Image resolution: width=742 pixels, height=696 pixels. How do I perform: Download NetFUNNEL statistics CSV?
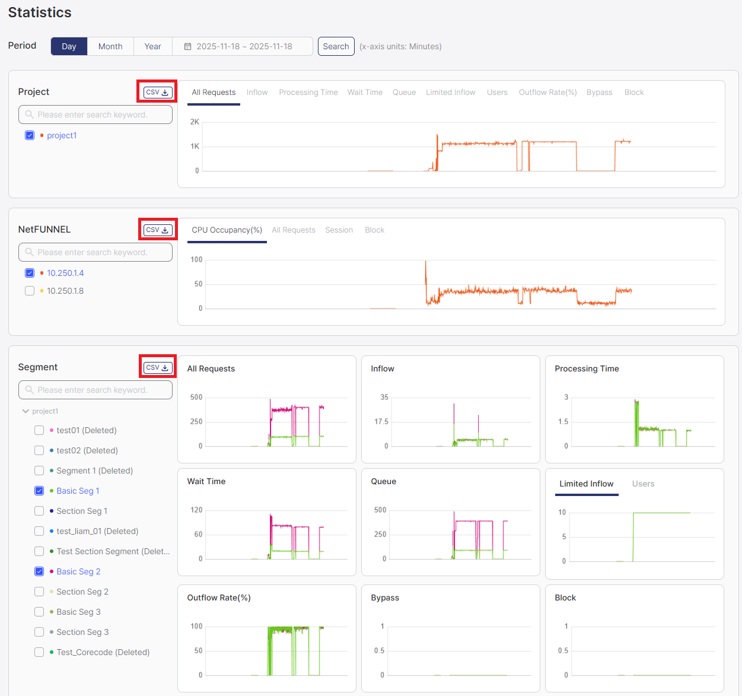tap(157, 230)
